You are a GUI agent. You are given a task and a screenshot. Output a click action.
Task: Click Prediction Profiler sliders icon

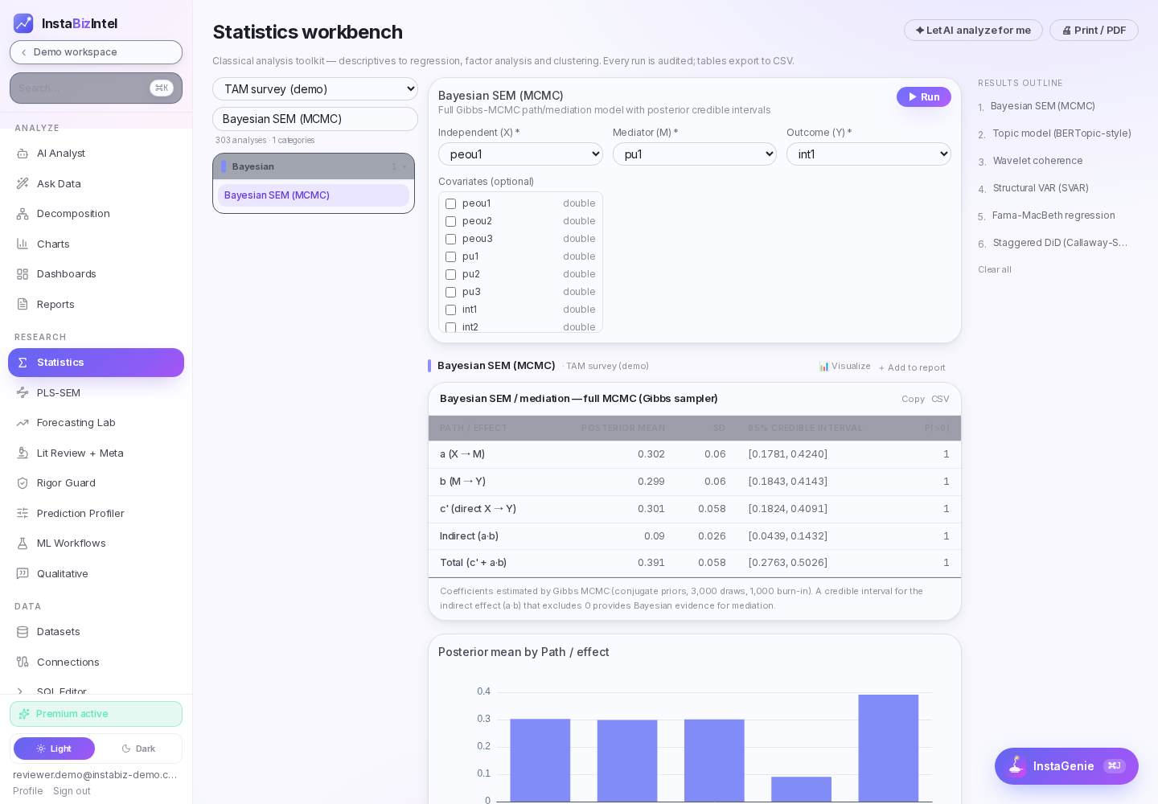click(23, 513)
